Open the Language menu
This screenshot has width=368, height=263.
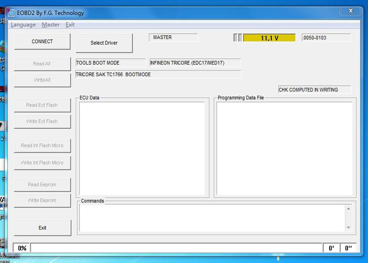(23, 25)
